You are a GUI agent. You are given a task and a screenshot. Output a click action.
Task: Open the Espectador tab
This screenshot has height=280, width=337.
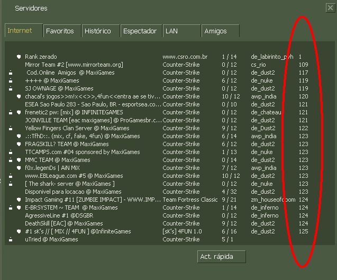pos(141,31)
